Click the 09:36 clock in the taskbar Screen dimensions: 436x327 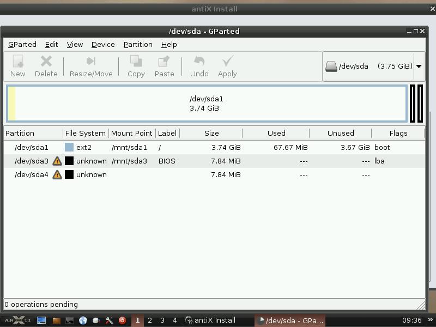[412, 320]
